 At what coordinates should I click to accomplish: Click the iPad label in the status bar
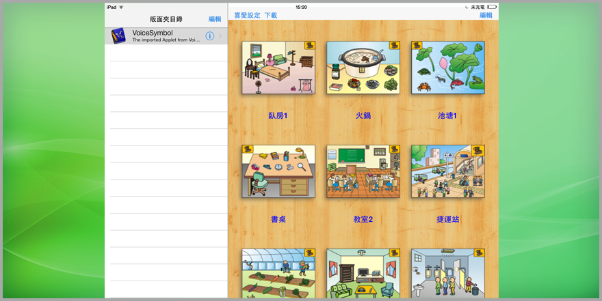point(112,7)
